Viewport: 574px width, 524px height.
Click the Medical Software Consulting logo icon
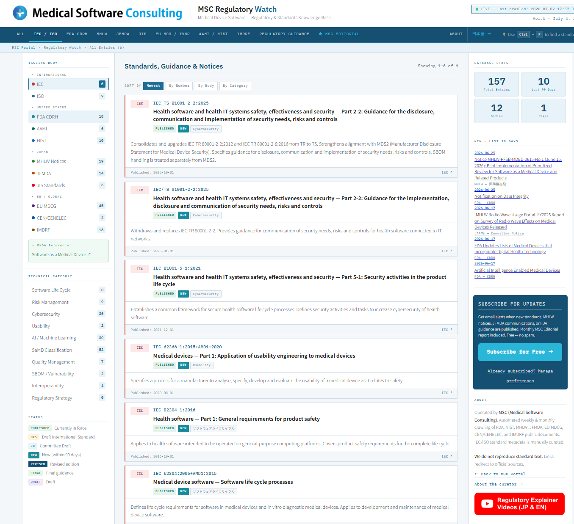(20, 13)
